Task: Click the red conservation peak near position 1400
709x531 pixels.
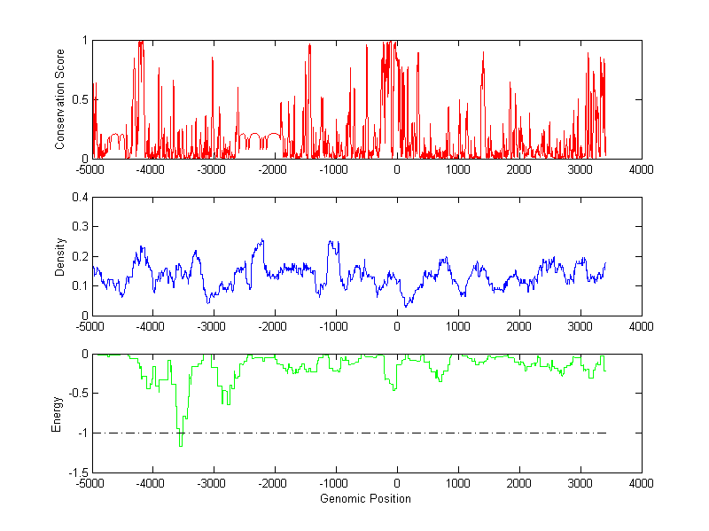Action: [483, 53]
